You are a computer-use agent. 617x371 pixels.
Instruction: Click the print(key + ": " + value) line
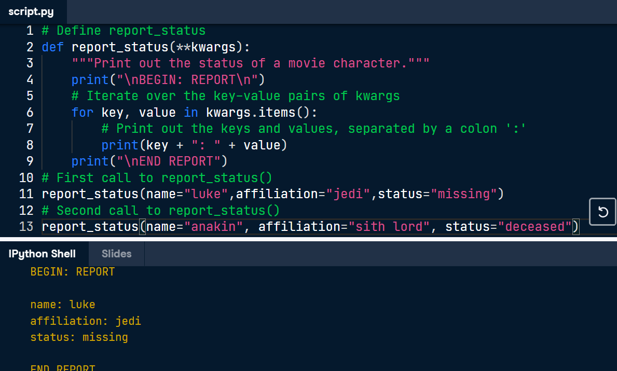(x=194, y=145)
